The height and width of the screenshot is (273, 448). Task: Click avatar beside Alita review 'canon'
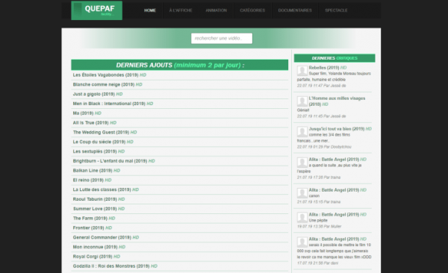tap(302, 193)
